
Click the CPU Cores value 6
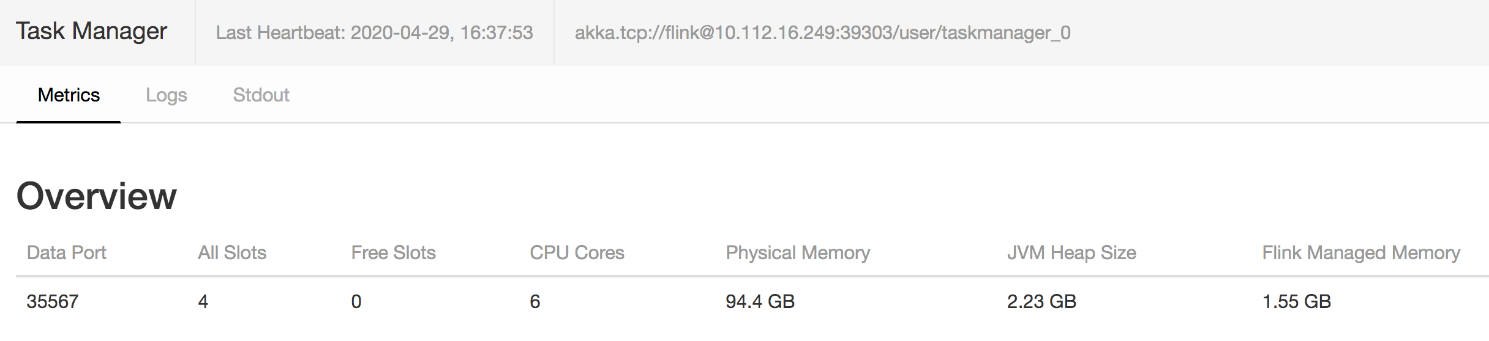tap(535, 302)
